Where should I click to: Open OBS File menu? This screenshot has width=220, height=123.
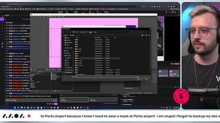[x=31, y=17]
